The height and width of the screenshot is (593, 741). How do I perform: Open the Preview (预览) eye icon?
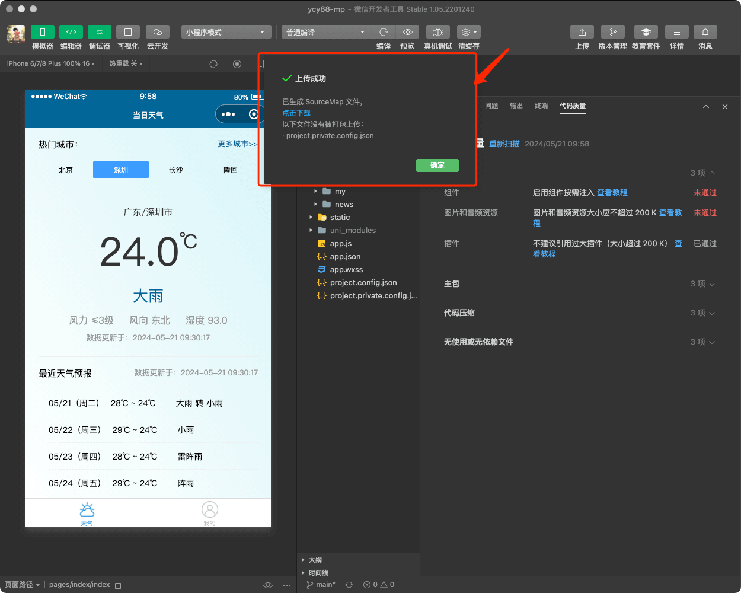click(x=407, y=33)
